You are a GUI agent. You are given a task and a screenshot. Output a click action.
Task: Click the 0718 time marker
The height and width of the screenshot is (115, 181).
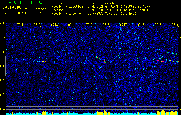pyautogui.click(x=141, y=24)
